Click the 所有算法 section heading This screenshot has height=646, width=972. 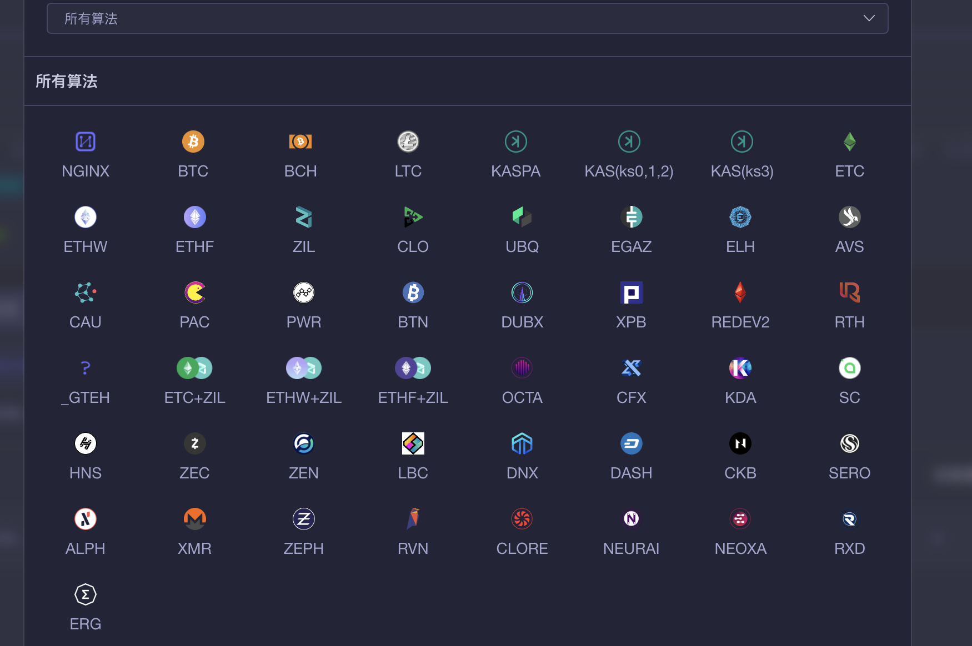coord(67,82)
